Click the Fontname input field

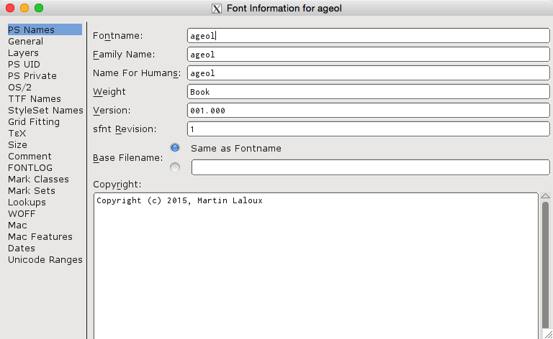pos(367,35)
